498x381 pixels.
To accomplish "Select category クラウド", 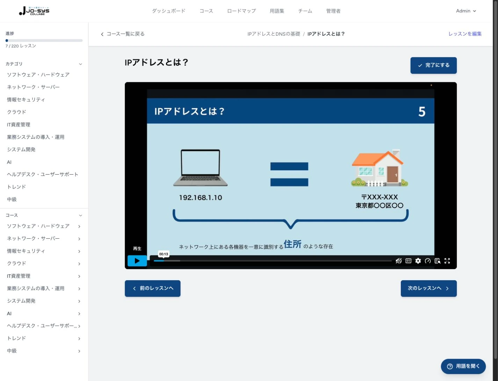I will pyautogui.click(x=16, y=112).
